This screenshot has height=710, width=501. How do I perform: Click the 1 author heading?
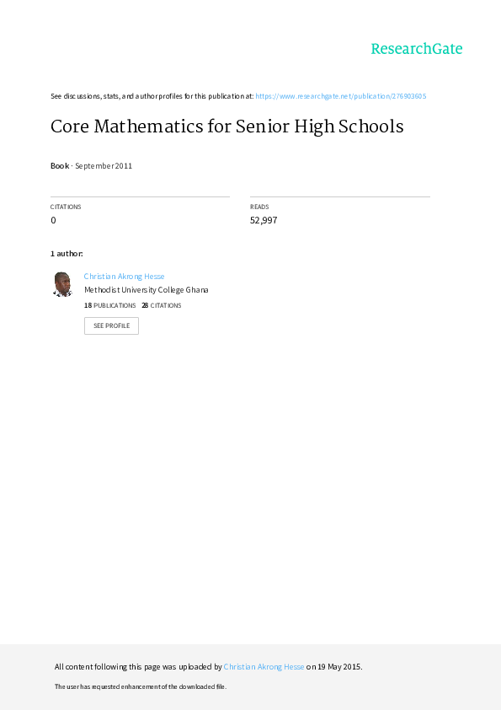coord(67,254)
